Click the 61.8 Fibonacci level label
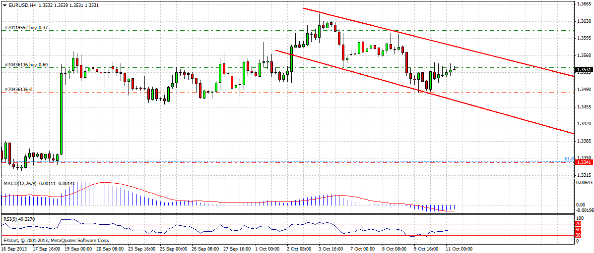Viewport: 594px width, 253px height. click(569, 159)
